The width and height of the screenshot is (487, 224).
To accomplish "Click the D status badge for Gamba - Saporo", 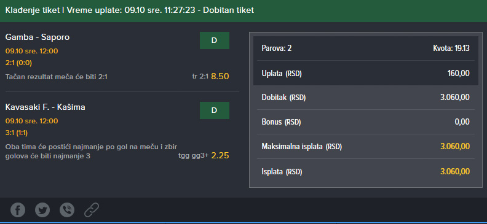I will pyautogui.click(x=215, y=41).
